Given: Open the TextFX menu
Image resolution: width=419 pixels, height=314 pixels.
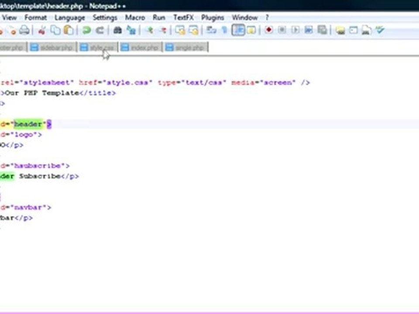Looking at the screenshot, I should tap(183, 17).
